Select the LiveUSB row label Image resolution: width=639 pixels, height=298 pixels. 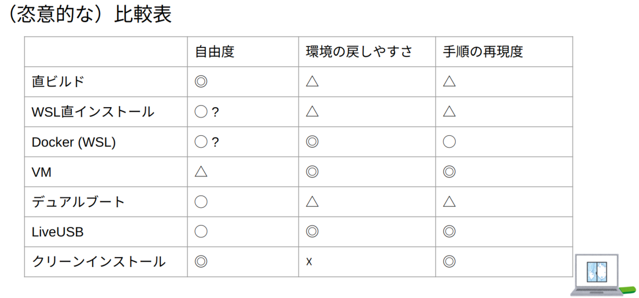click(58, 232)
